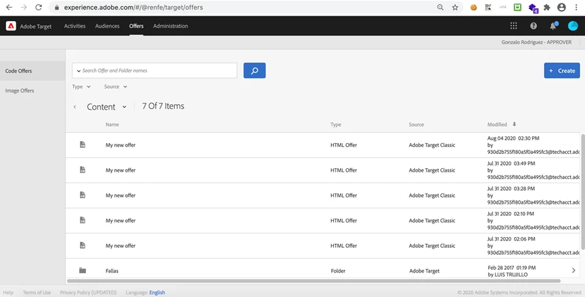Click the QR code extension icon
This screenshot has width=585, height=297.
(x=488, y=7)
